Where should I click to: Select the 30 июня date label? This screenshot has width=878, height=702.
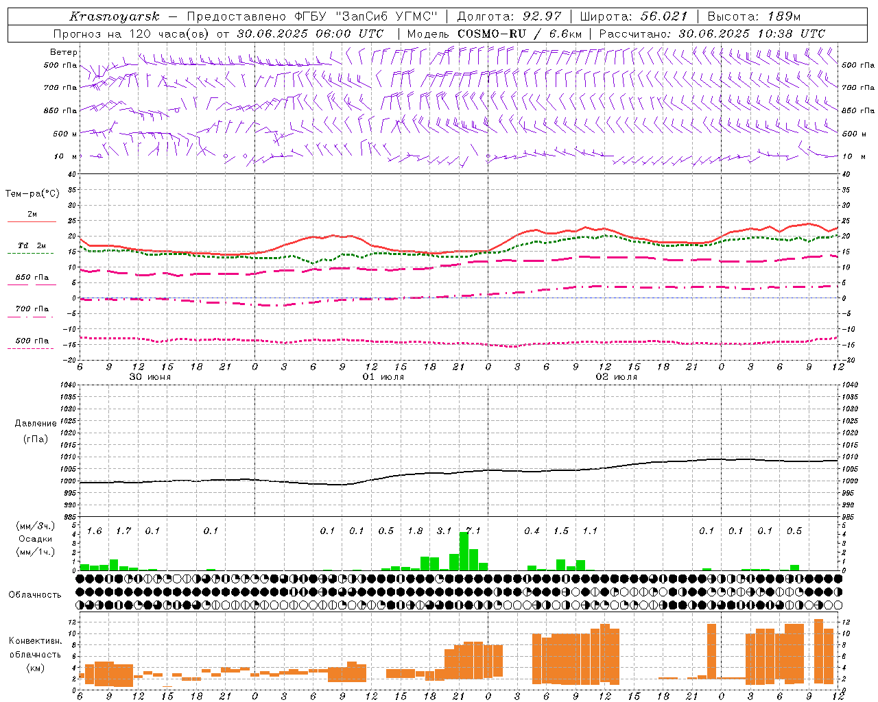[150, 377]
